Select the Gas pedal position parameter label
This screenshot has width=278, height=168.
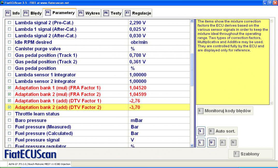click(x=35, y=68)
